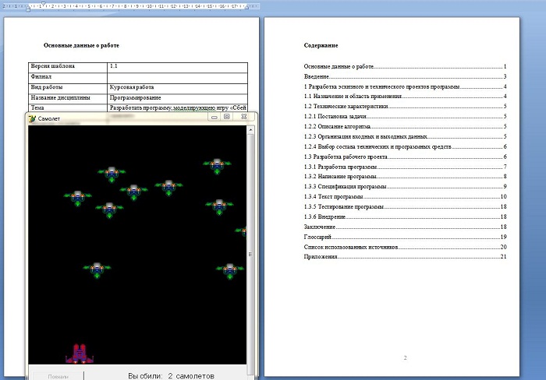This screenshot has width=546, height=380.
Task: Open contents entry 'Приложения'
Action: tap(405, 257)
